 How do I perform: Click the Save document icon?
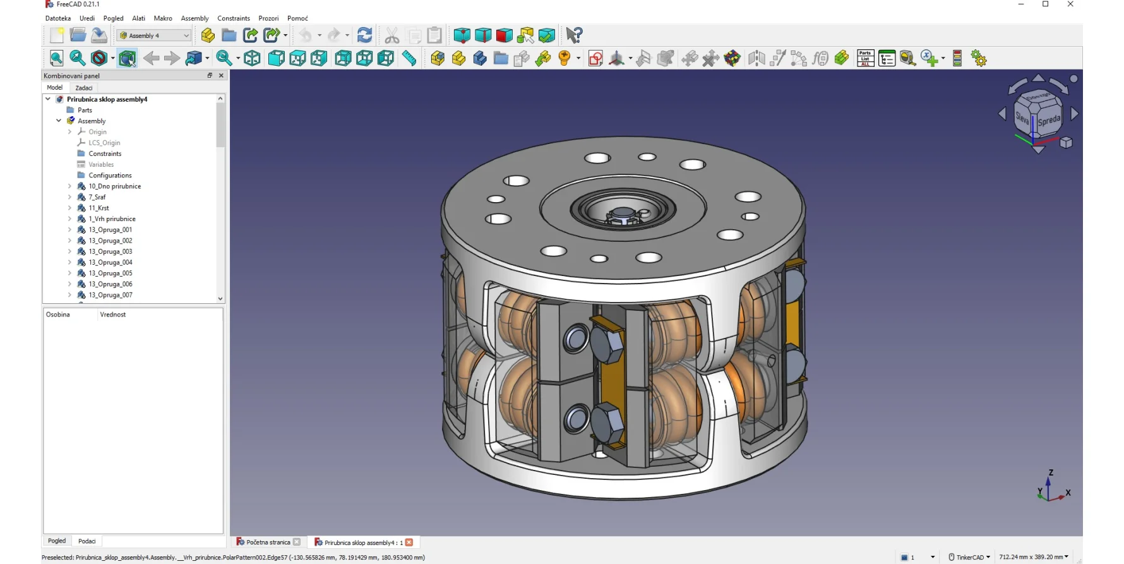coord(99,35)
